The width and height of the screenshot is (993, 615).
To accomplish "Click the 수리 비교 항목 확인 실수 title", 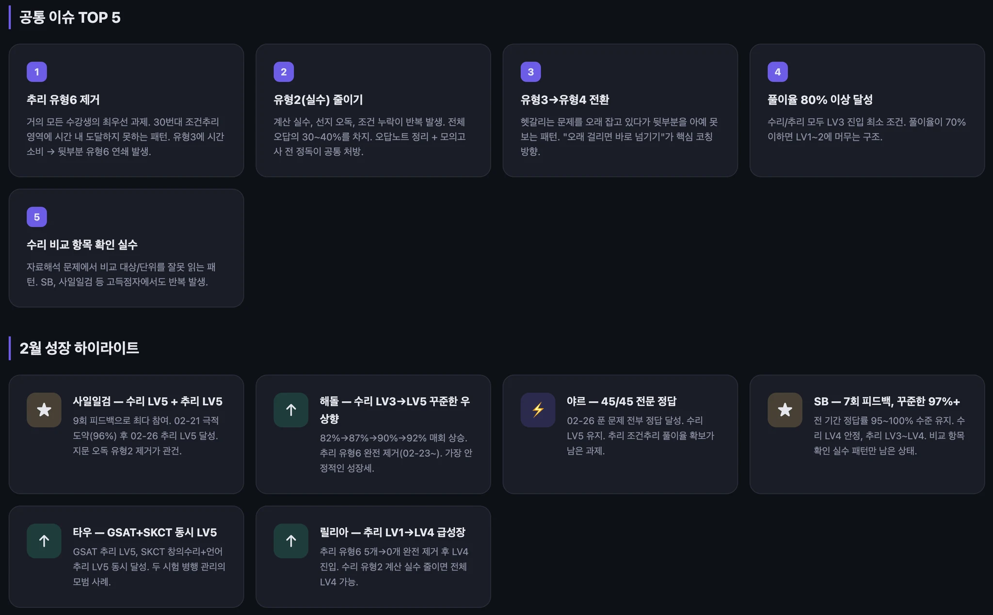I will 82,245.
